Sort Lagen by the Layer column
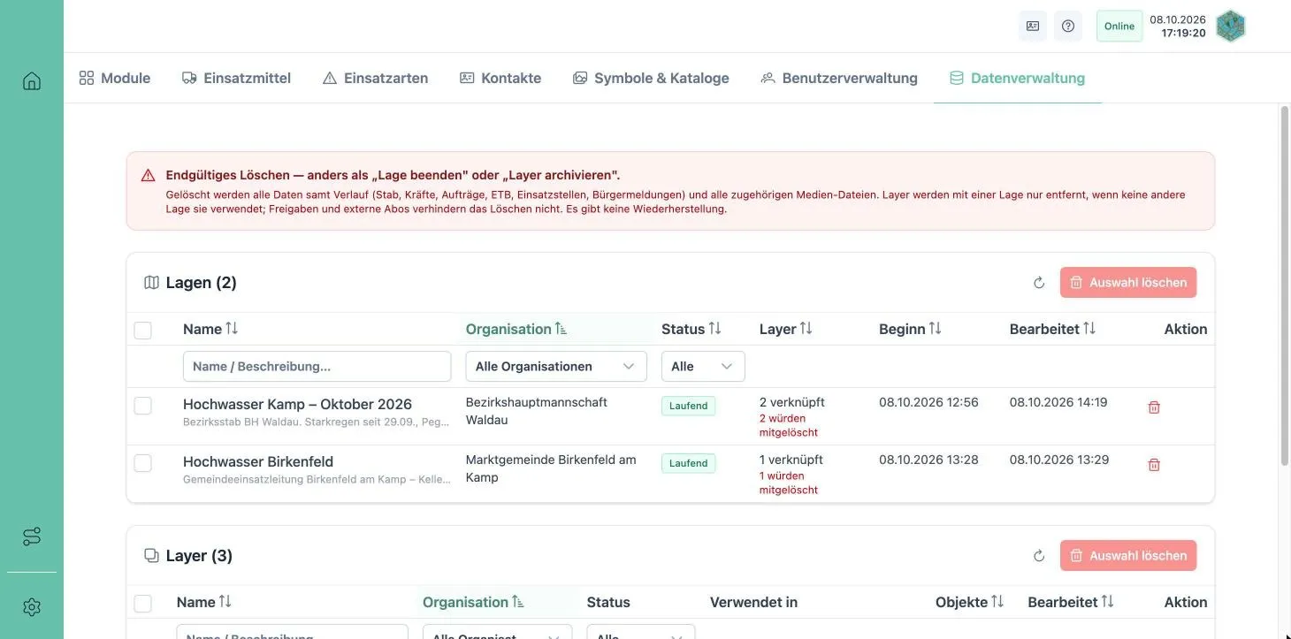 786,329
